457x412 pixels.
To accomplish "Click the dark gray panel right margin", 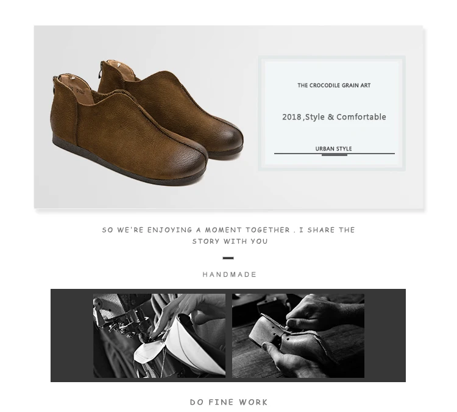I will point(385,335).
